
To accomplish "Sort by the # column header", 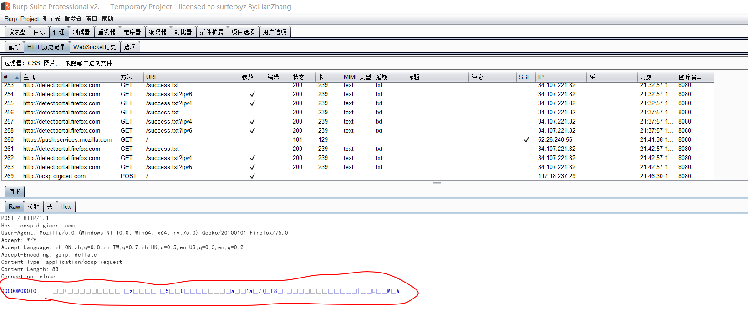I will point(11,77).
